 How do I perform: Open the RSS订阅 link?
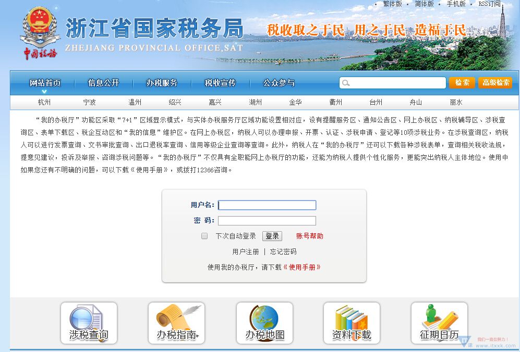coord(490,4)
